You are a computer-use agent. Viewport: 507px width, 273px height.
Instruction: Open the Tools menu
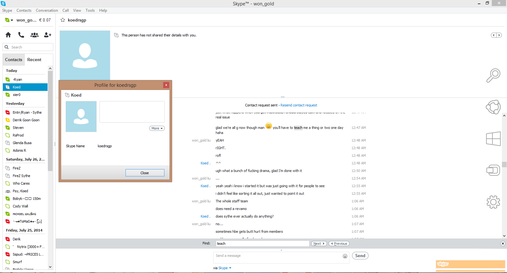click(x=90, y=10)
